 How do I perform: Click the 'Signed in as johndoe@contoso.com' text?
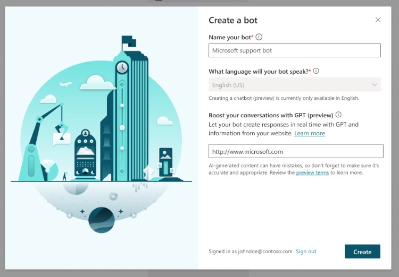(x=251, y=252)
